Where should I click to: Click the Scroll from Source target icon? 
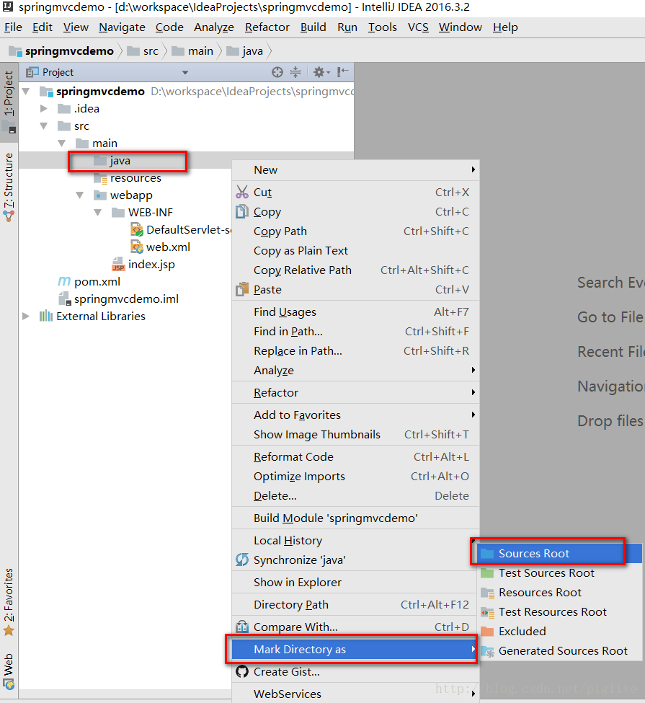click(x=277, y=72)
